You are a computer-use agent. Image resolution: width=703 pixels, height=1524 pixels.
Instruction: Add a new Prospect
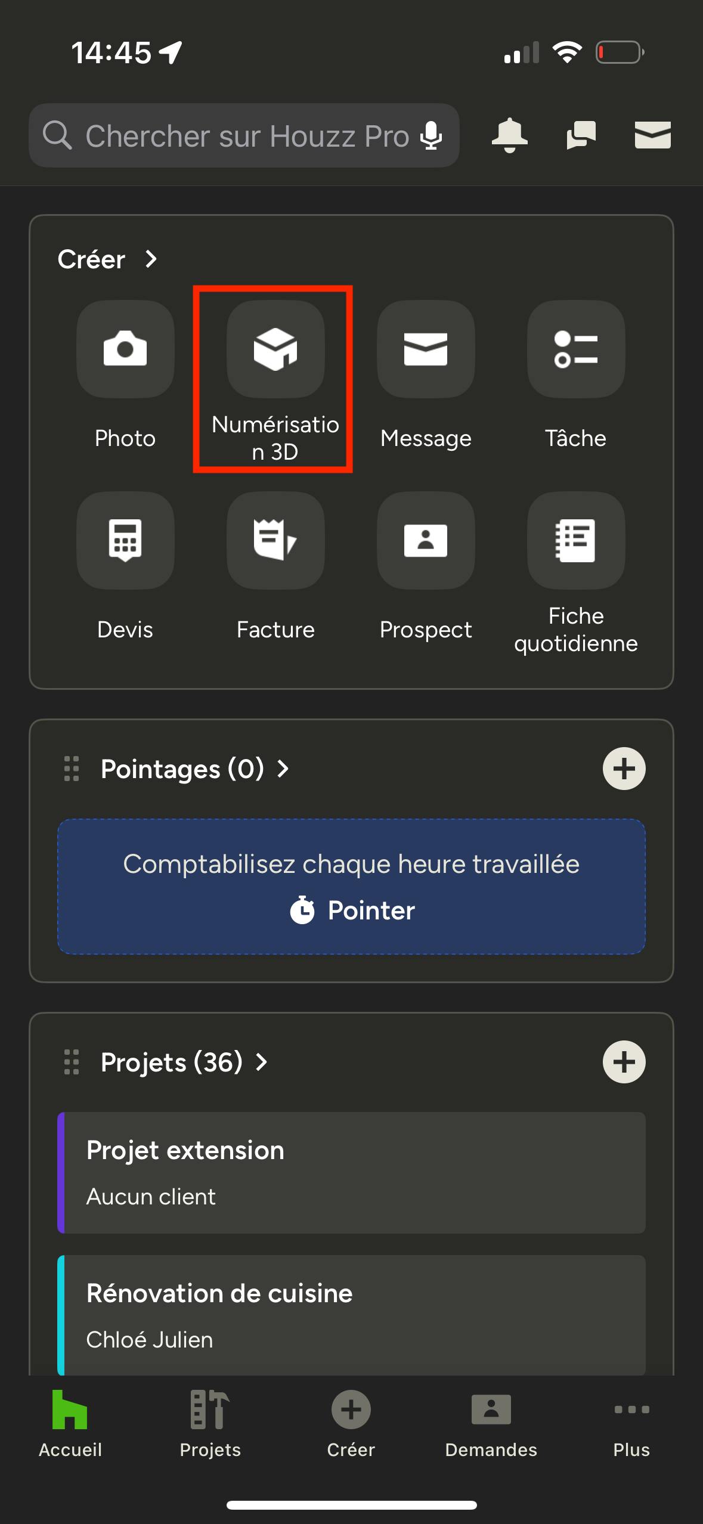coord(426,540)
